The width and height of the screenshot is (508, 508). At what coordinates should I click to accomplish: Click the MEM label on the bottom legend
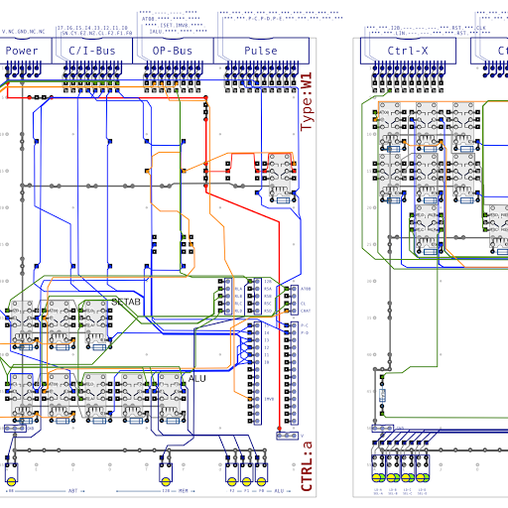183,491
